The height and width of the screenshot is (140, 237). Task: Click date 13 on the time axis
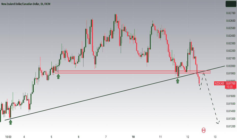pyautogui.click(x=215, y=137)
